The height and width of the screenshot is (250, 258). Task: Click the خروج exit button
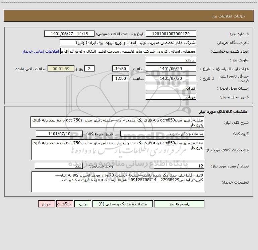[46, 204]
